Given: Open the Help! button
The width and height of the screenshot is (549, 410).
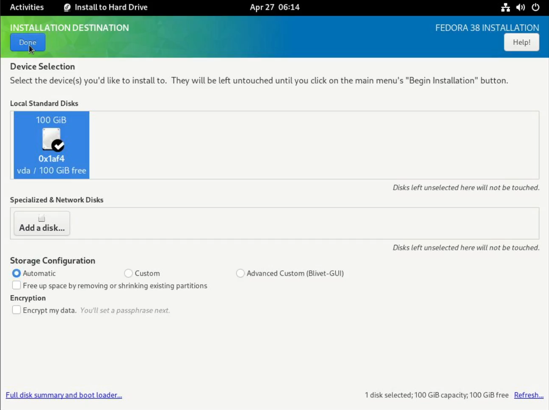Looking at the screenshot, I should click(521, 42).
